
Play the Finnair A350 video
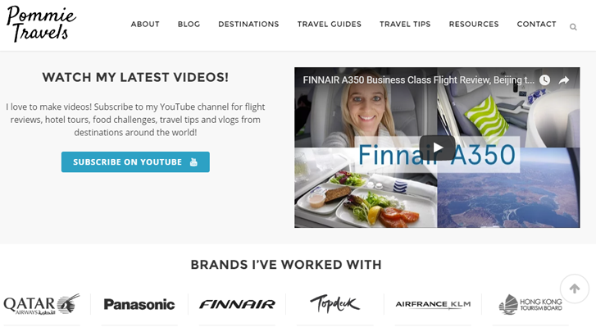(x=437, y=148)
